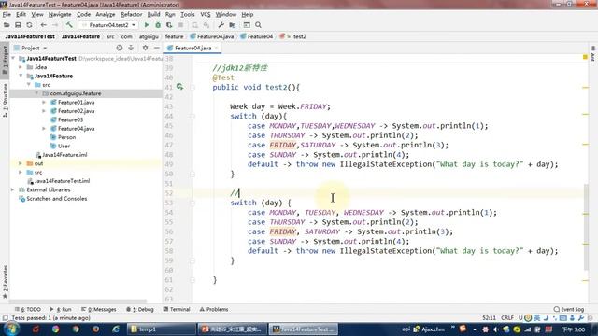Open the TODO tool window

pos(28,309)
